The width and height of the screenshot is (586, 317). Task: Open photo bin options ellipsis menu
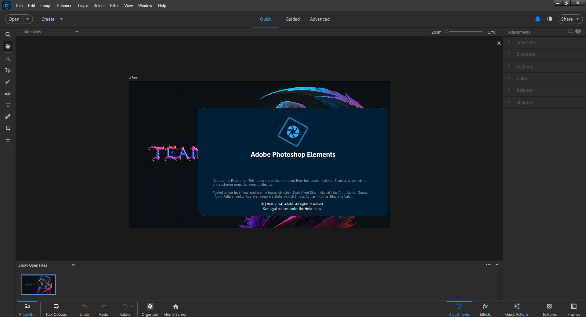488,265
